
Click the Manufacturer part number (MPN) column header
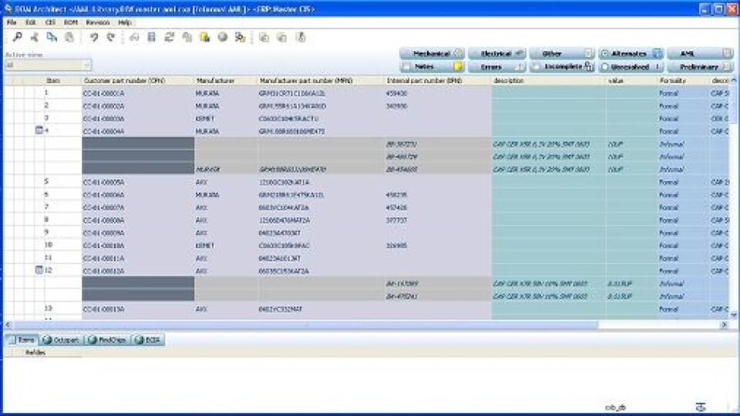tap(321, 81)
